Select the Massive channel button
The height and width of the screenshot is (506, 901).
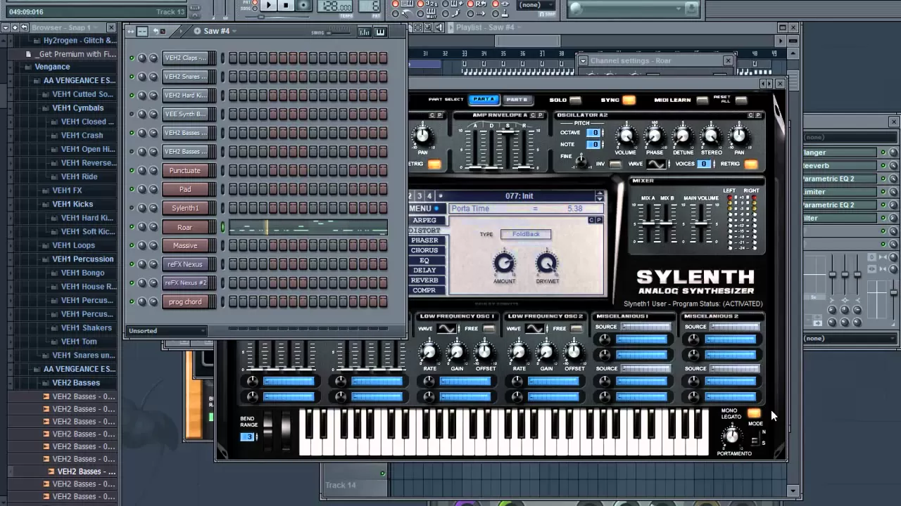click(184, 245)
